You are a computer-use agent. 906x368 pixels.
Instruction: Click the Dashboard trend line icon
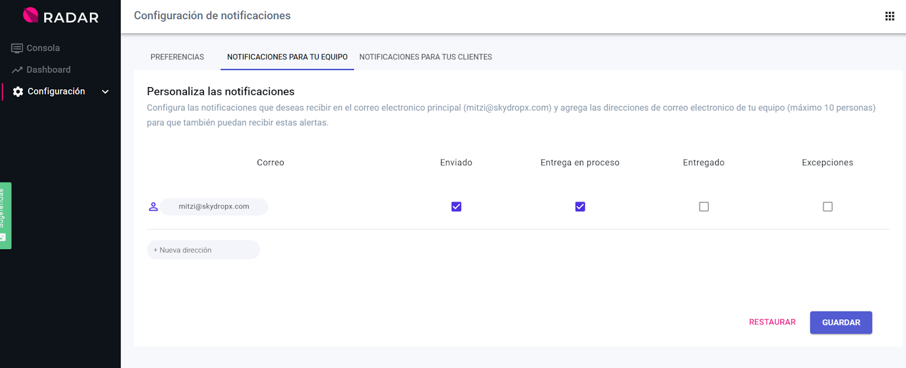coord(17,70)
